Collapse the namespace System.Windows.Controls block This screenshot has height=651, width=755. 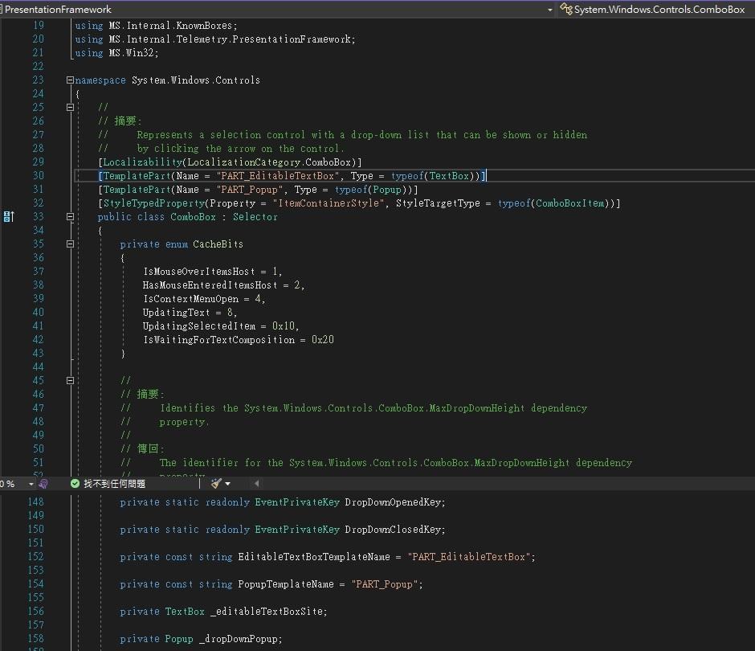click(x=70, y=80)
